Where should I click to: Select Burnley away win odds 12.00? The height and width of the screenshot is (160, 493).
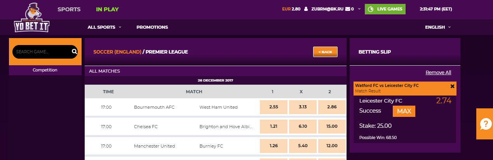(x=332, y=146)
